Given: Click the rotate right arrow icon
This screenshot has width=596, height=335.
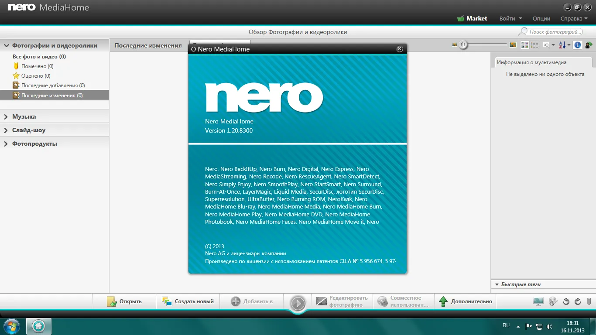Looking at the screenshot, I should pos(578,301).
